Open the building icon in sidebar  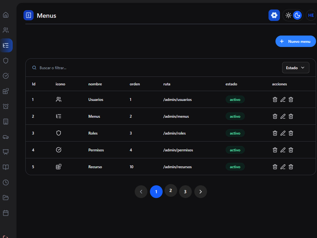click(x=6, y=122)
